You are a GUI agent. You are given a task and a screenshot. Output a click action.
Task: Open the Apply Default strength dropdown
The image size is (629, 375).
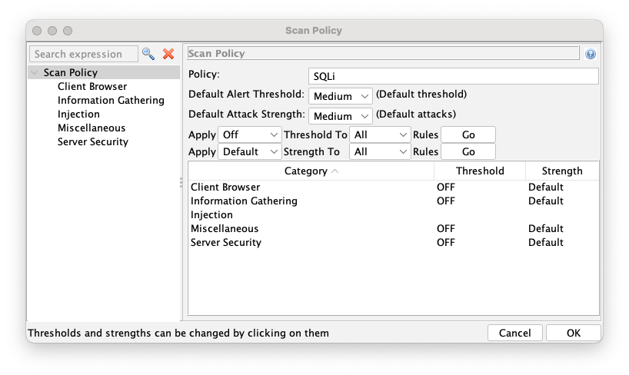click(250, 151)
